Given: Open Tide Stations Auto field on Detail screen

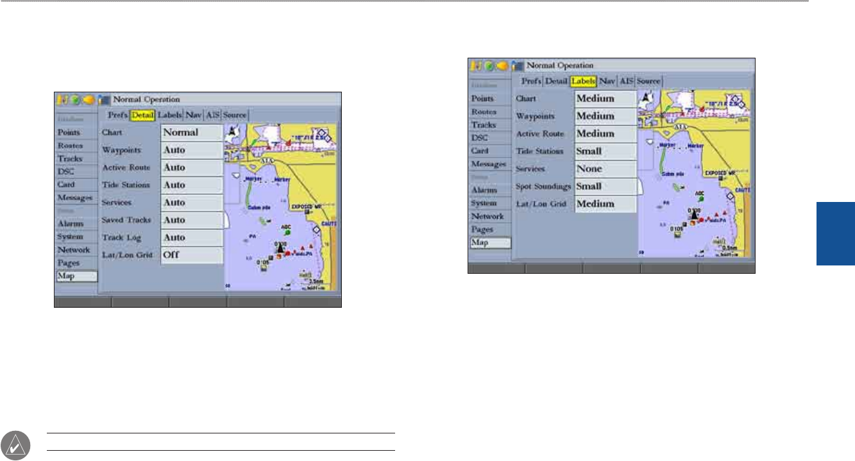Looking at the screenshot, I should pos(192,185).
